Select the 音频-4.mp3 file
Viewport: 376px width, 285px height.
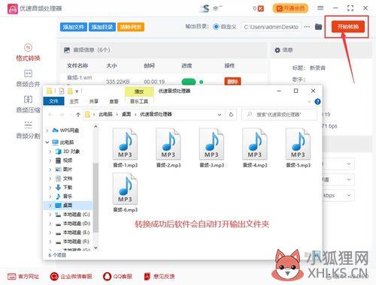[255, 148]
